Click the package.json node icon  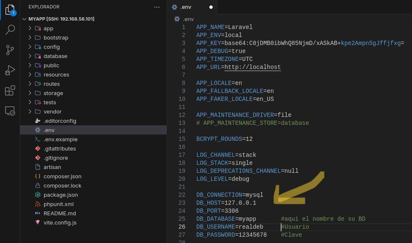38,195
